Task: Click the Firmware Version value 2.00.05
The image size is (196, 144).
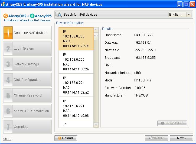Action: click(140, 88)
